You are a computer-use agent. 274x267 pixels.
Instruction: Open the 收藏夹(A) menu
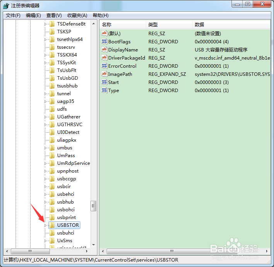(77, 15)
